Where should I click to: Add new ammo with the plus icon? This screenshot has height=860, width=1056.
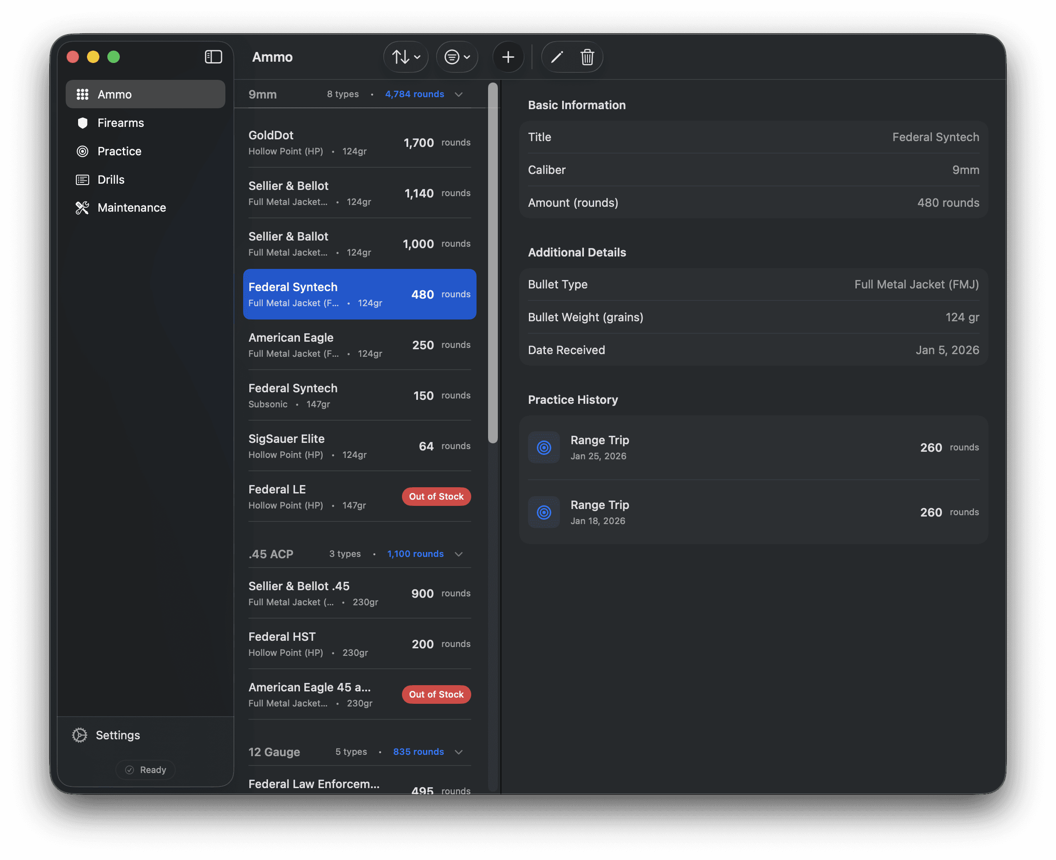click(x=508, y=56)
